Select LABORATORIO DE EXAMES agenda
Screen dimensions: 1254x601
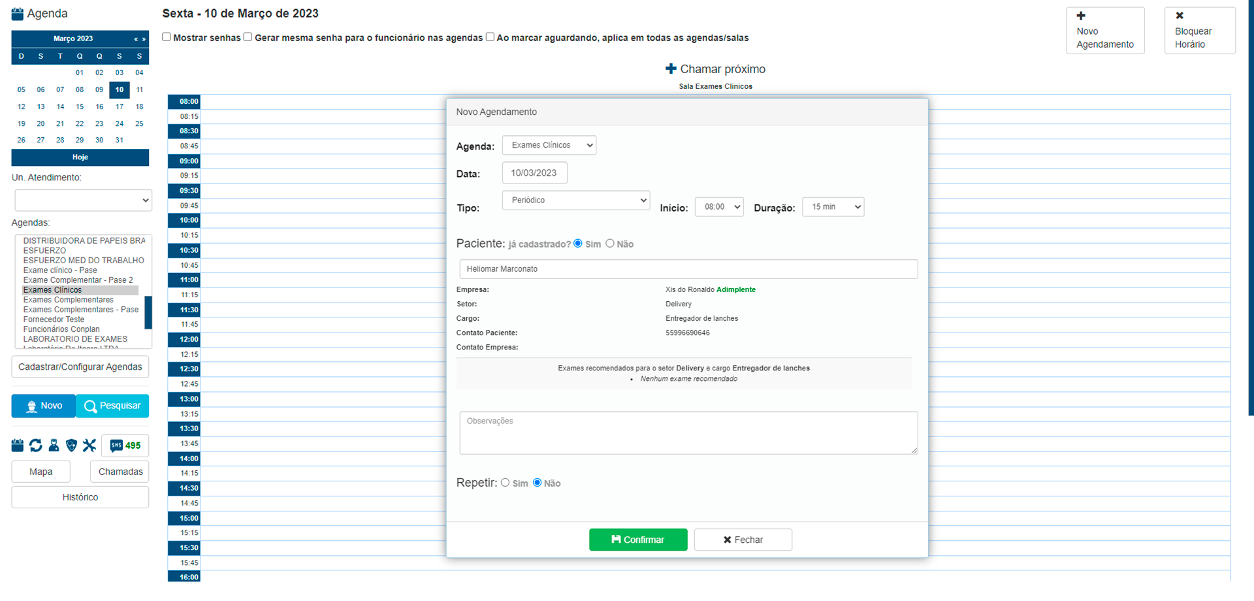coord(75,339)
